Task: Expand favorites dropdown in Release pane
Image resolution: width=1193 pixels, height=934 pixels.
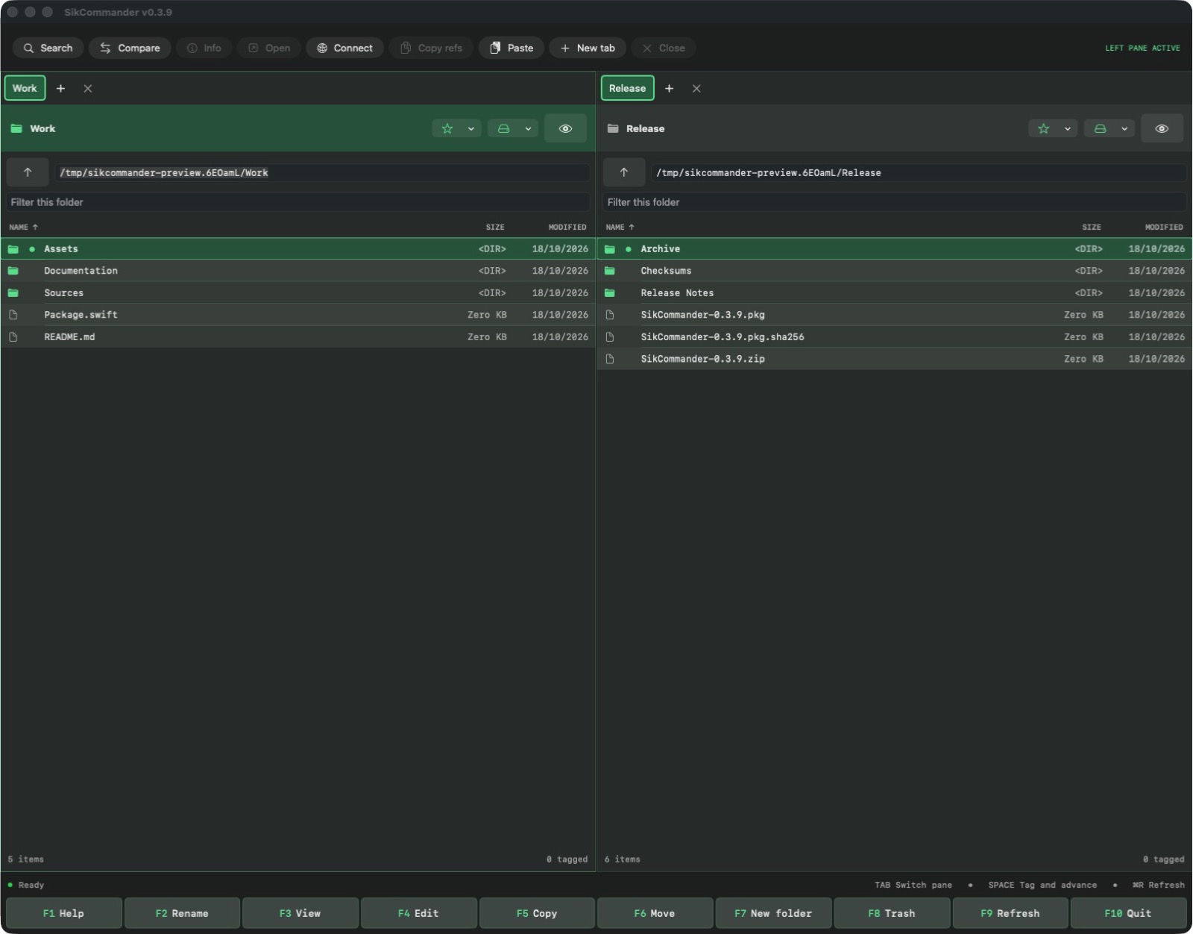Action: (x=1068, y=128)
